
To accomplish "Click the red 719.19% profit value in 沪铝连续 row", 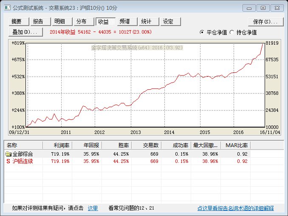I will (x=60, y=161).
